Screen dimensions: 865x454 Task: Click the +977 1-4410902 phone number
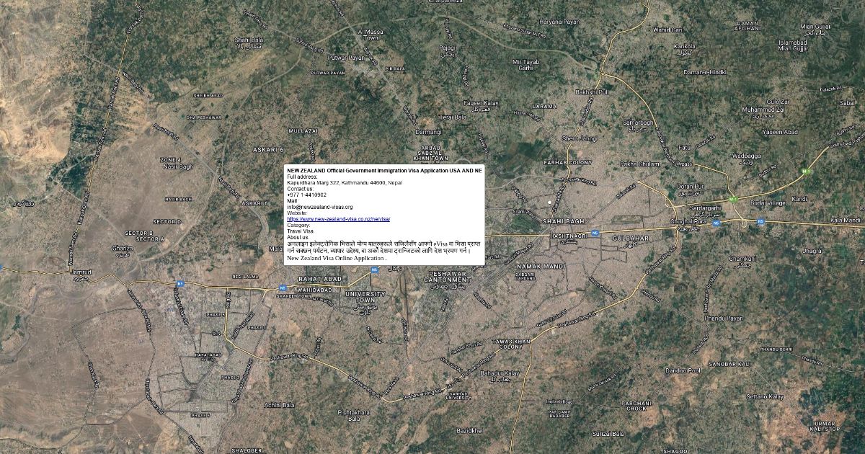[x=306, y=195]
